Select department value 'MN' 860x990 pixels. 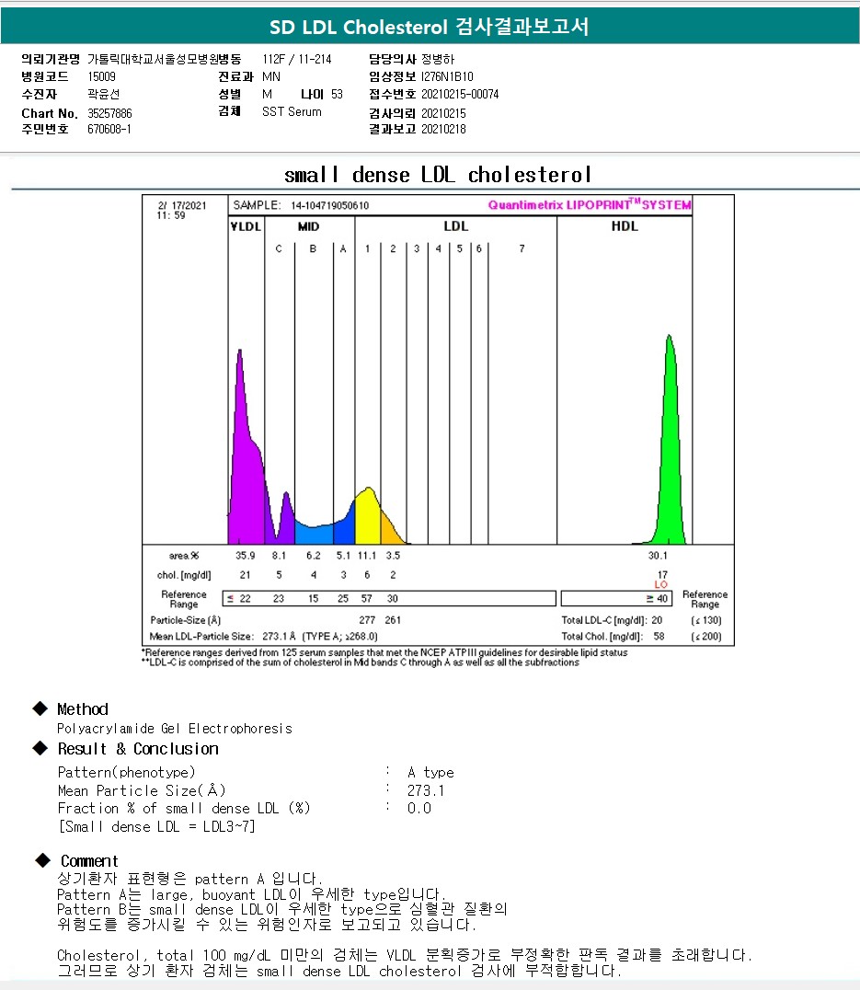271,77
